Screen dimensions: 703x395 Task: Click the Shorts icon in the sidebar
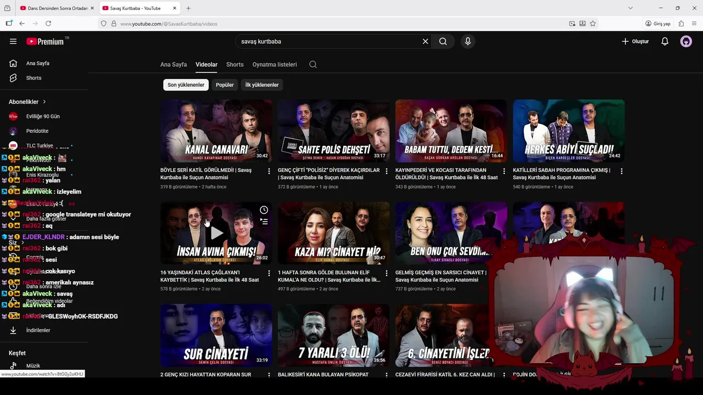(x=13, y=78)
